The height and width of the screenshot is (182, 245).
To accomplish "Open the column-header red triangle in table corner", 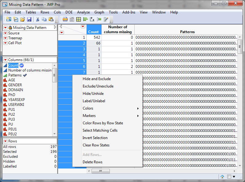I will pyautogui.click(x=83, y=26).
